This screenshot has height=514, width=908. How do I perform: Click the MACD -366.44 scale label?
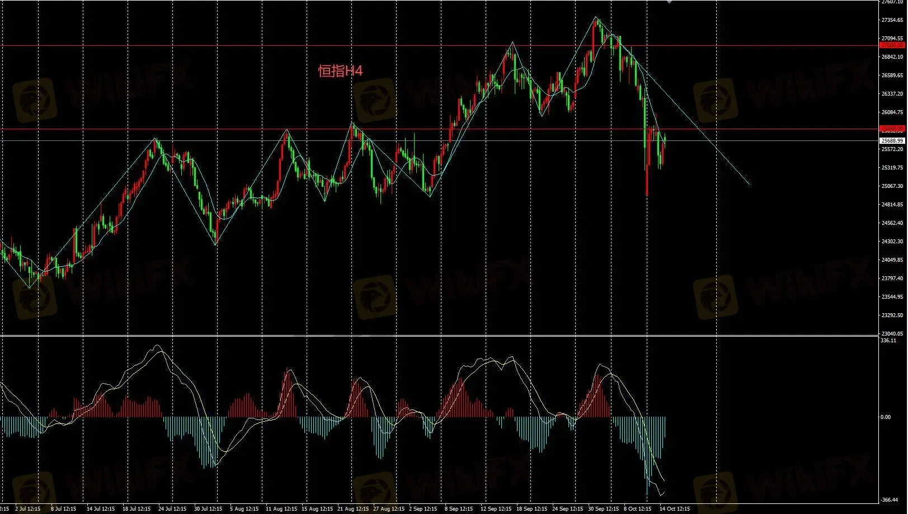coord(889,500)
